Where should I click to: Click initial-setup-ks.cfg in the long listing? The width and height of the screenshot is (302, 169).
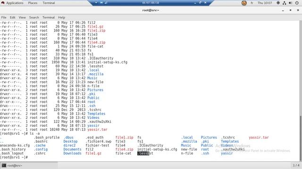[x=107, y=62]
